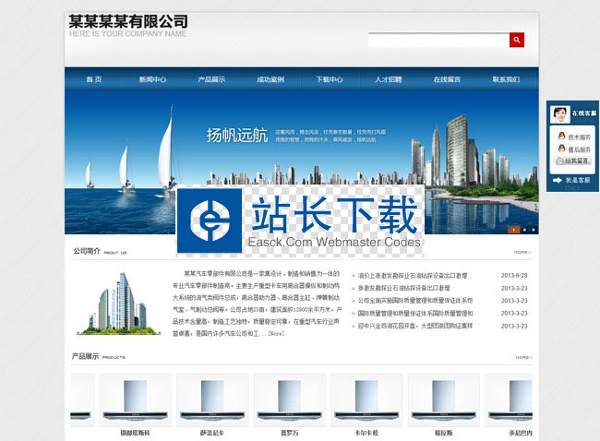
Task: Click the 给我留言 button in service panel
Action: (x=573, y=161)
